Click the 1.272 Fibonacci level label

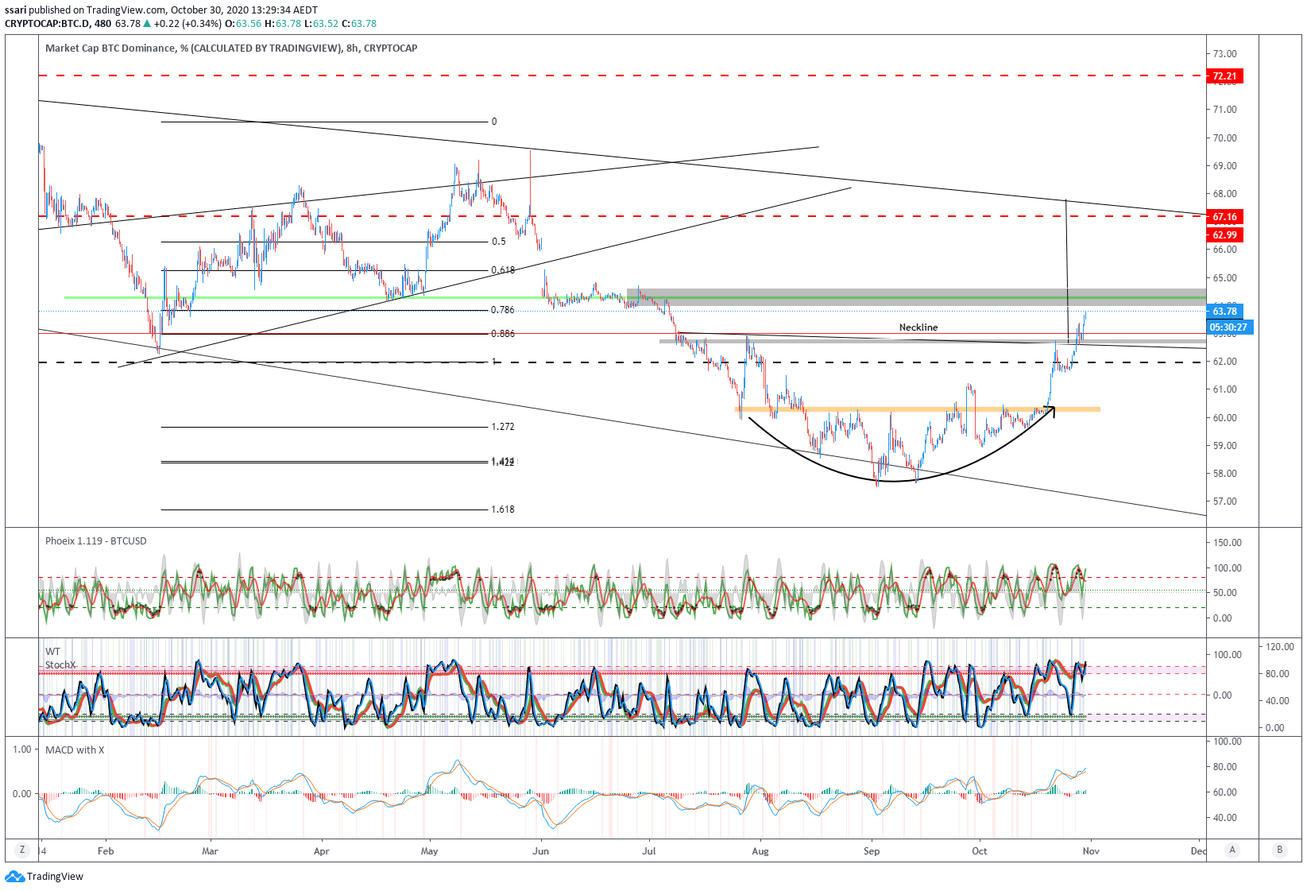[503, 427]
